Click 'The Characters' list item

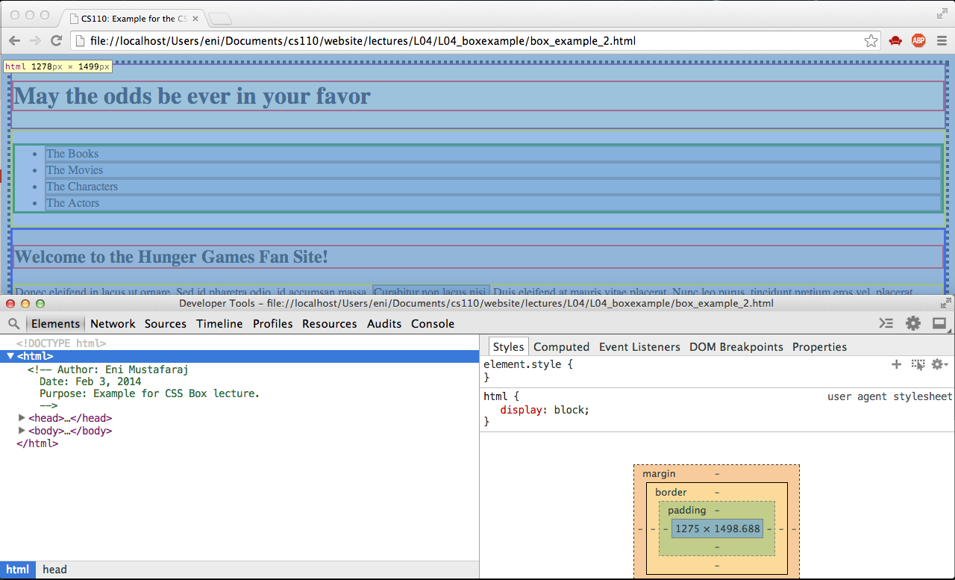tap(82, 187)
